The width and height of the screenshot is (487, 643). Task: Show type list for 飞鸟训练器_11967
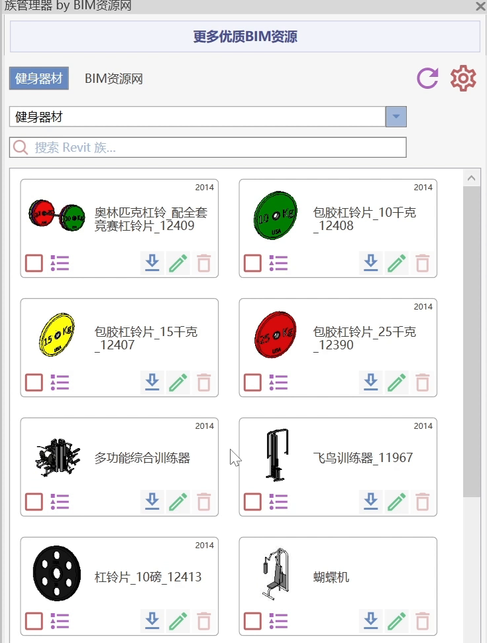278,502
